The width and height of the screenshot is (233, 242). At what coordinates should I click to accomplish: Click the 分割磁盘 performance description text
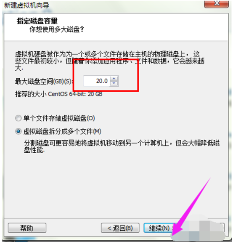[x=122, y=146]
